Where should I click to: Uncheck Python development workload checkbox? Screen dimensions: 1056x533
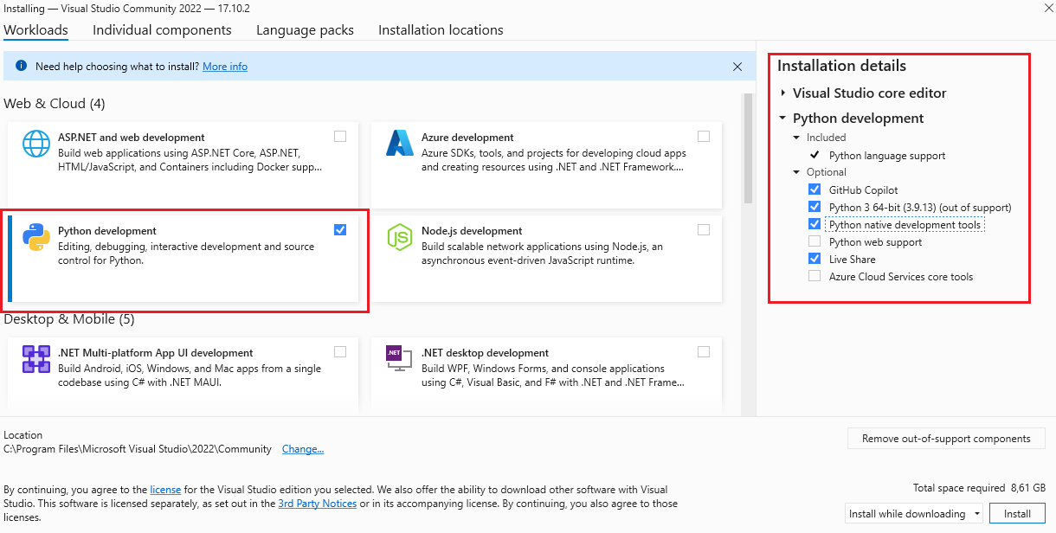click(x=340, y=229)
